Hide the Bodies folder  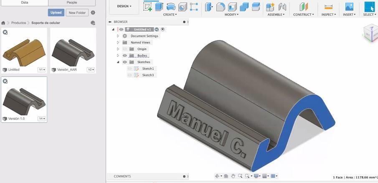(x=124, y=56)
